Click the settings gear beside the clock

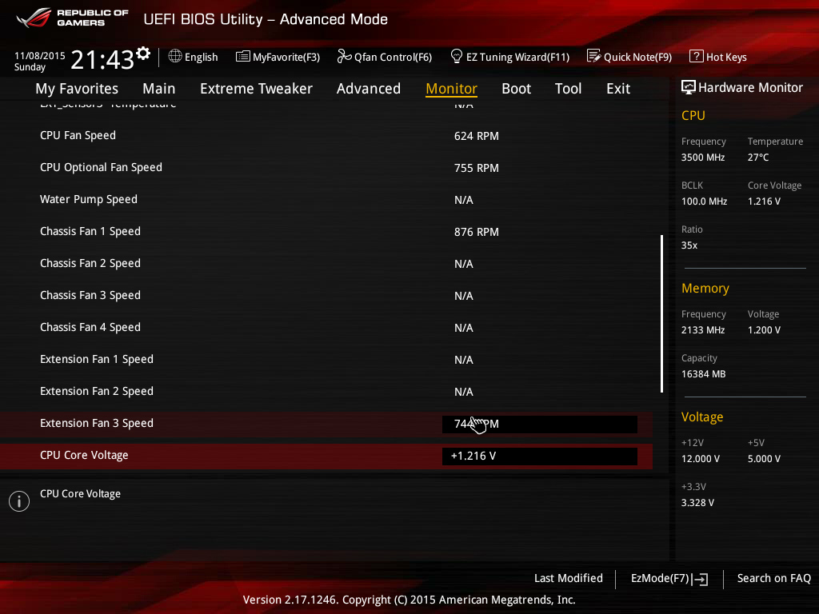coord(143,54)
